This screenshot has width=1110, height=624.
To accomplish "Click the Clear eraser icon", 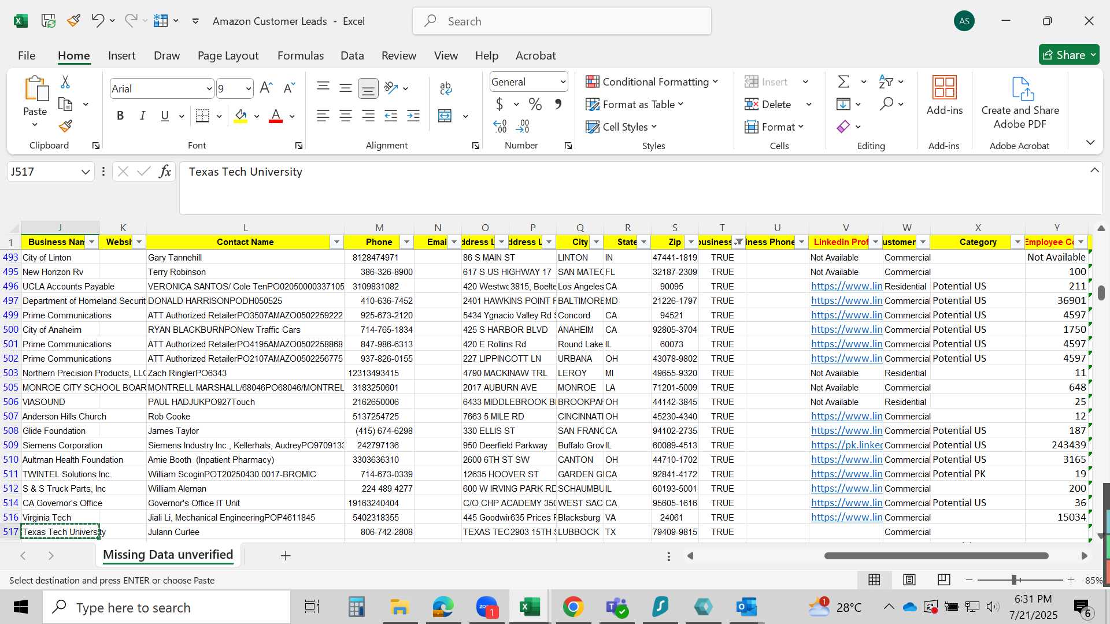I will [x=843, y=127].
